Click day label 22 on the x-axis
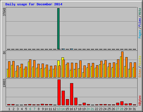 [96, 109]
